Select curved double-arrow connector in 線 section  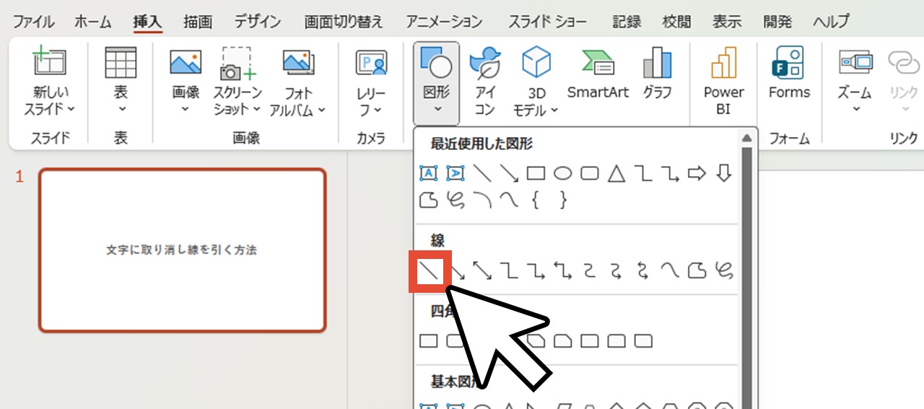click(x=642, y=271)
